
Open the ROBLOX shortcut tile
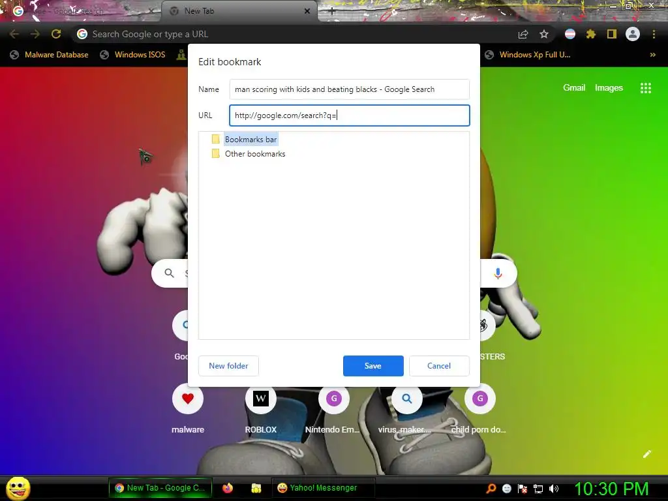(x=261, y=409)
